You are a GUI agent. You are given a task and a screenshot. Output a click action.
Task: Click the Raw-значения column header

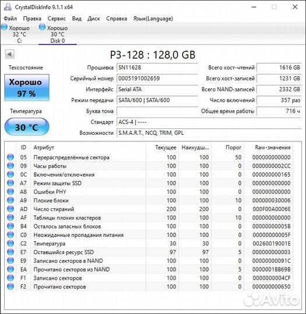pyautogui.click(x=269, y=148)
